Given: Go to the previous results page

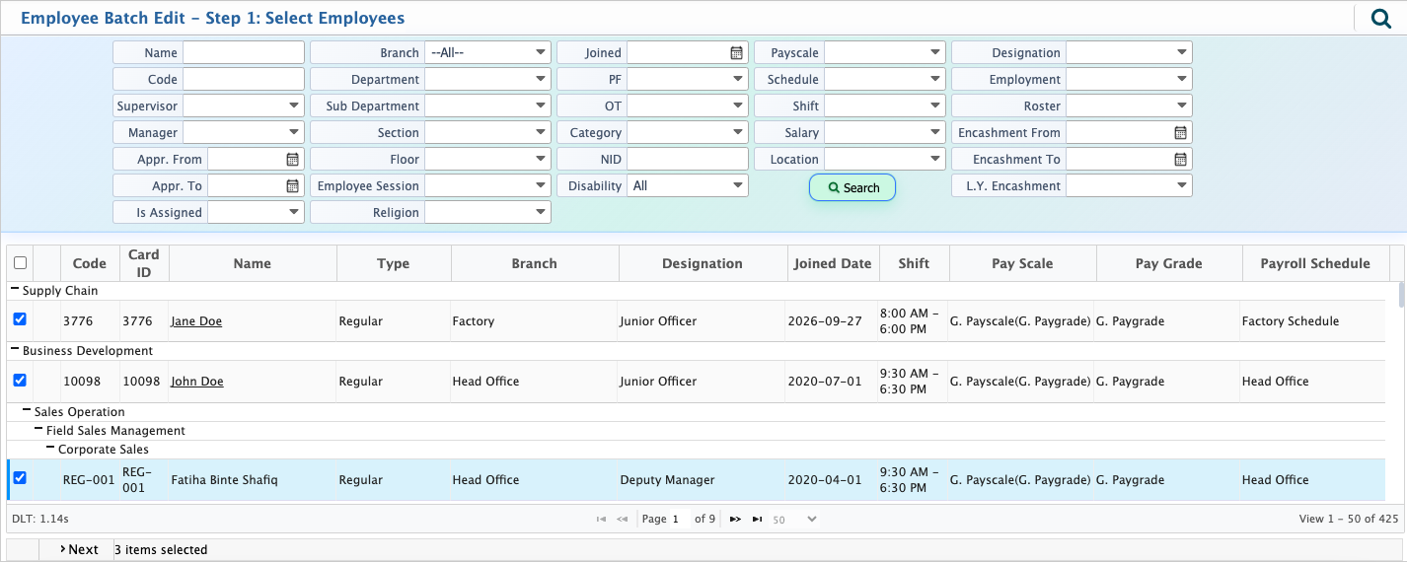Looking at the screenshot, I should [x=623, y=519].
